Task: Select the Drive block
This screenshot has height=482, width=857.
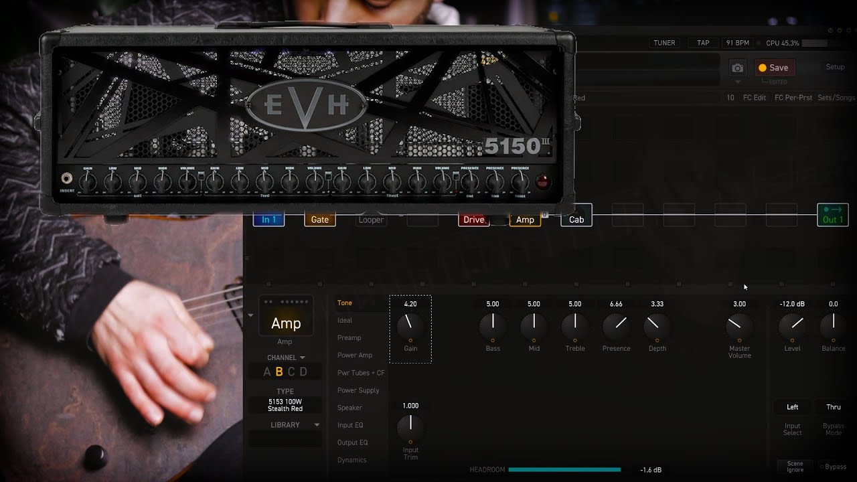Action: 474,220
